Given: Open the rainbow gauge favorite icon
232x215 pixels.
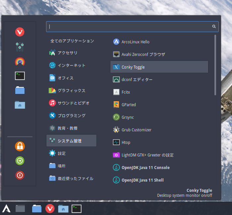Looking at the screenshot, I should click(20, 62).
